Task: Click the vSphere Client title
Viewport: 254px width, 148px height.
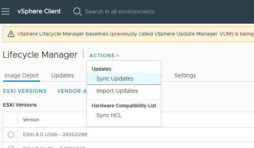Action: tap(39, 11)
